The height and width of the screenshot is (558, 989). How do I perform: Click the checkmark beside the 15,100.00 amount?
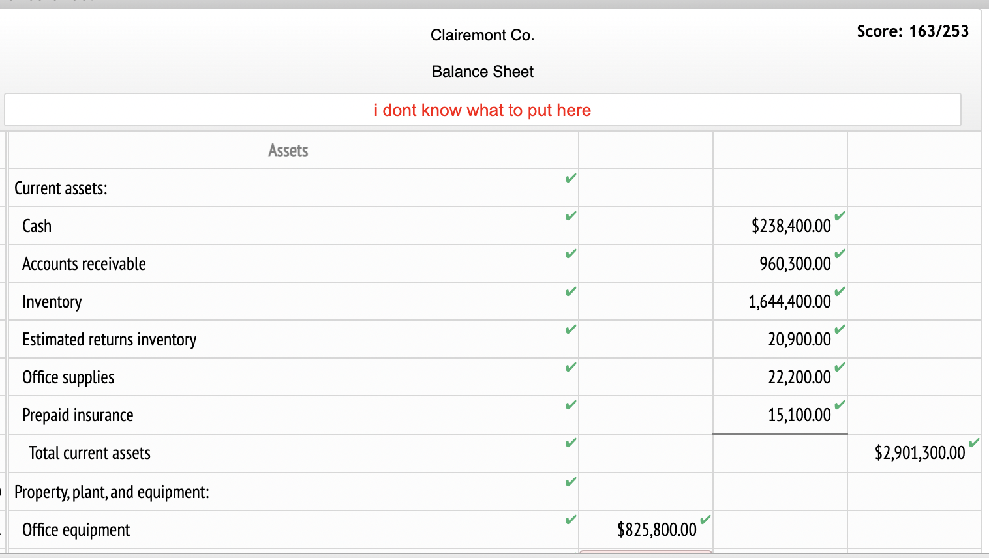pos(840,404)
